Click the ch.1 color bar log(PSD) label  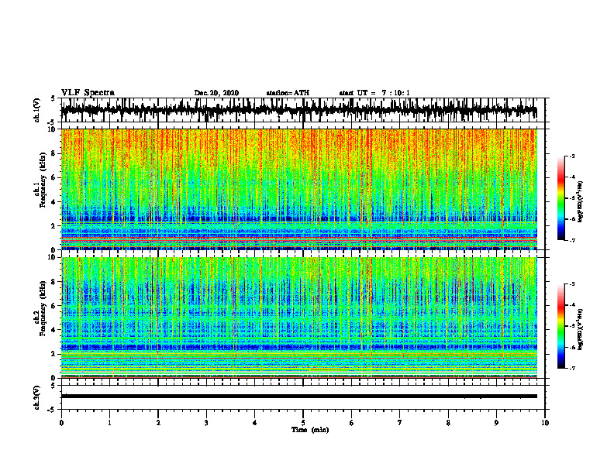tap(581, 201)
